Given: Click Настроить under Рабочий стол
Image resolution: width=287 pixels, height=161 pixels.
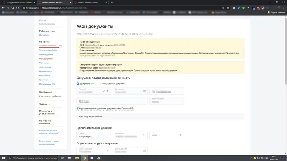Looking at the screenshot, I should pyautogui.click(x=44, y=35).
